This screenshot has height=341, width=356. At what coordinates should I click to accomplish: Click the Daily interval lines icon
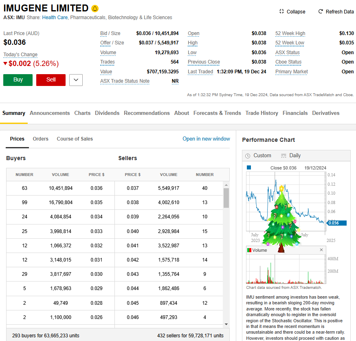283,156
